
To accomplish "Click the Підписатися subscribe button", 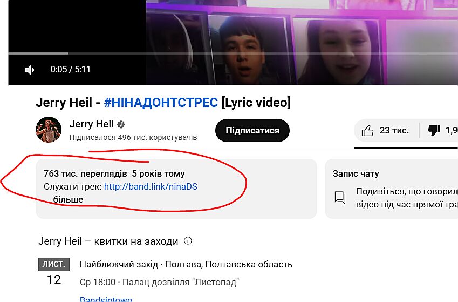I will [252, 131].
